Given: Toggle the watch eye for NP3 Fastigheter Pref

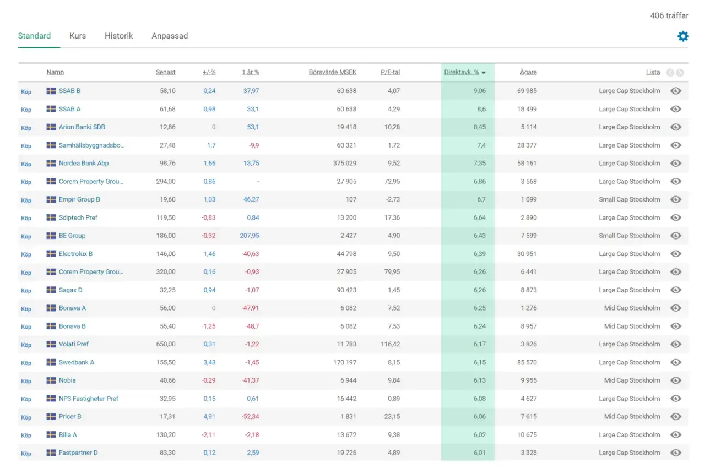Looking at the screenshot, I should pyautogui.click(x=676, y=399).
